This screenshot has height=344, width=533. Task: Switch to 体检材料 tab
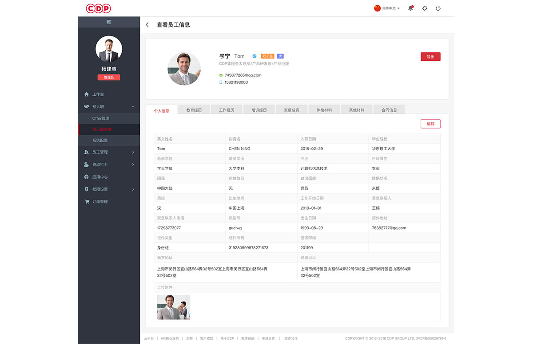click(324, 110)
